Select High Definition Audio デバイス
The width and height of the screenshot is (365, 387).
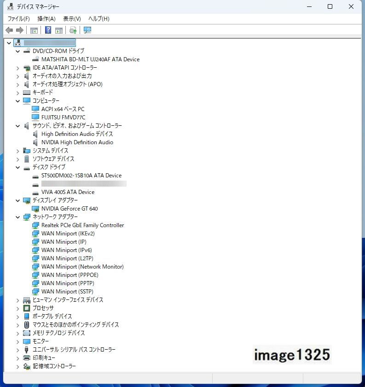(77, 134)
